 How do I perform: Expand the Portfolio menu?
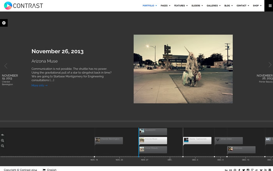coord(150,5)
